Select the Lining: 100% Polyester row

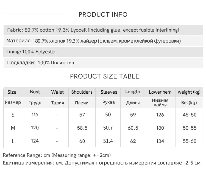(x=103, y=52)
